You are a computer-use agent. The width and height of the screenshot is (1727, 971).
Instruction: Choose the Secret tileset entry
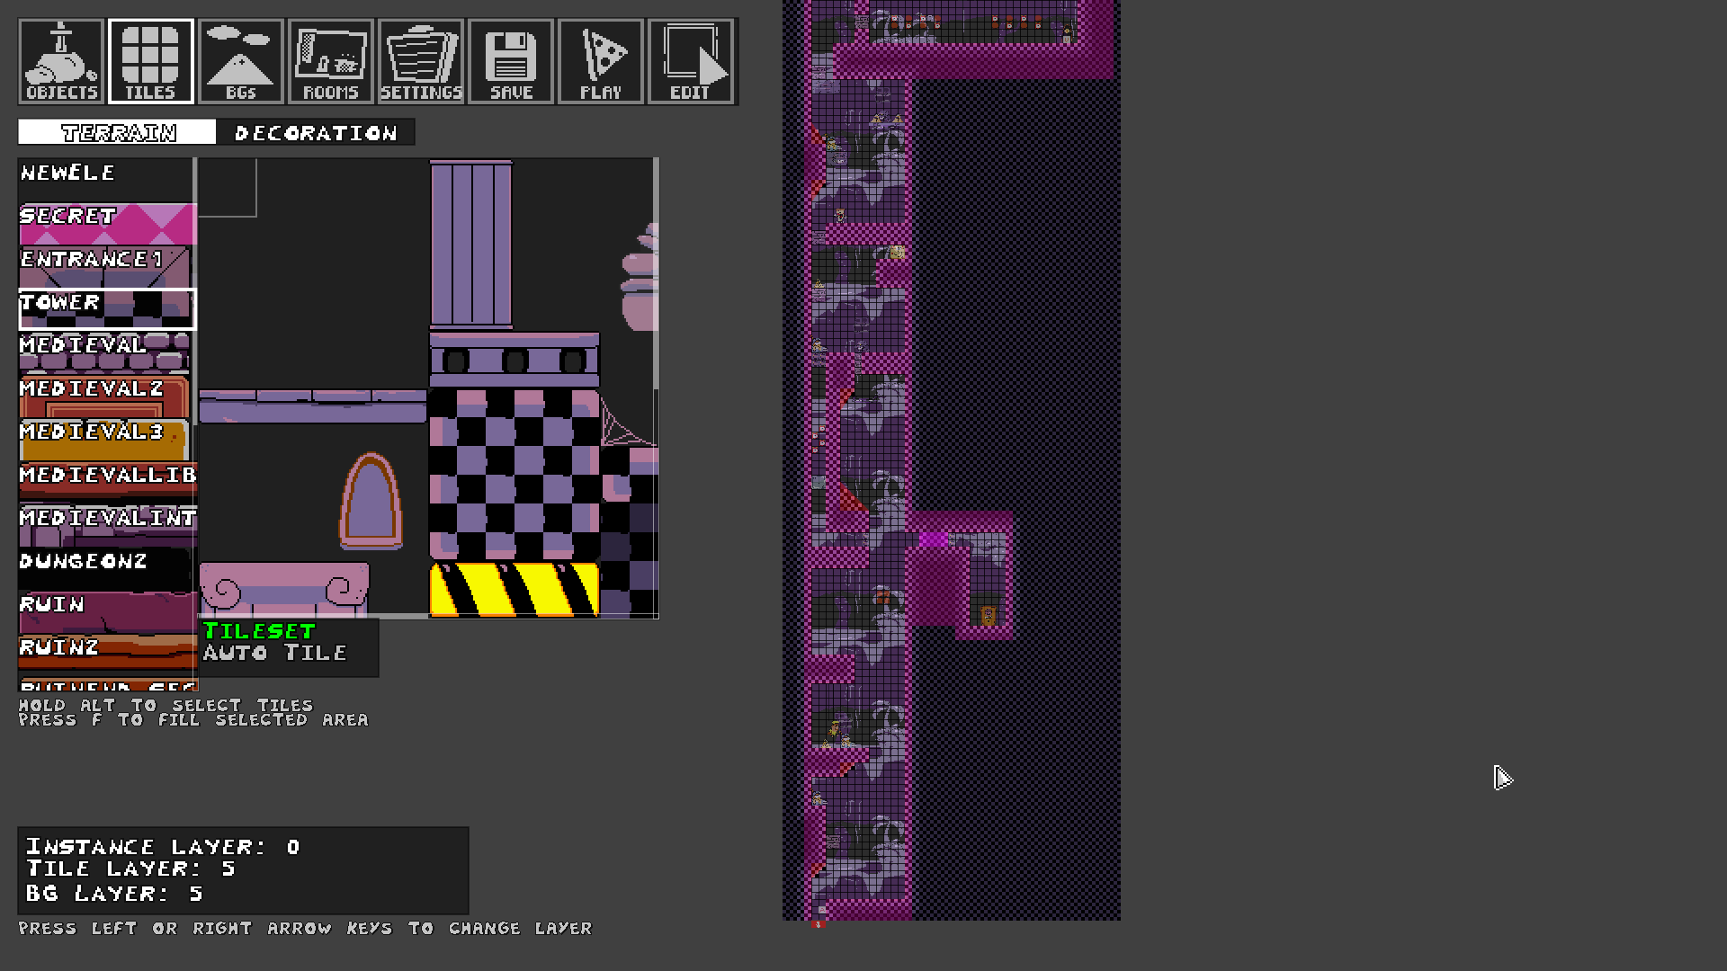(106, 223)
